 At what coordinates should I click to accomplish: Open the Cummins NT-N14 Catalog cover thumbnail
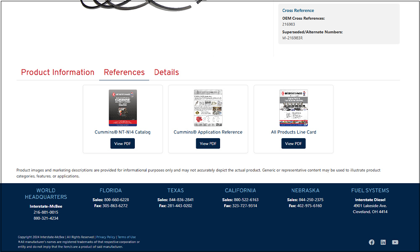(123, 108)
